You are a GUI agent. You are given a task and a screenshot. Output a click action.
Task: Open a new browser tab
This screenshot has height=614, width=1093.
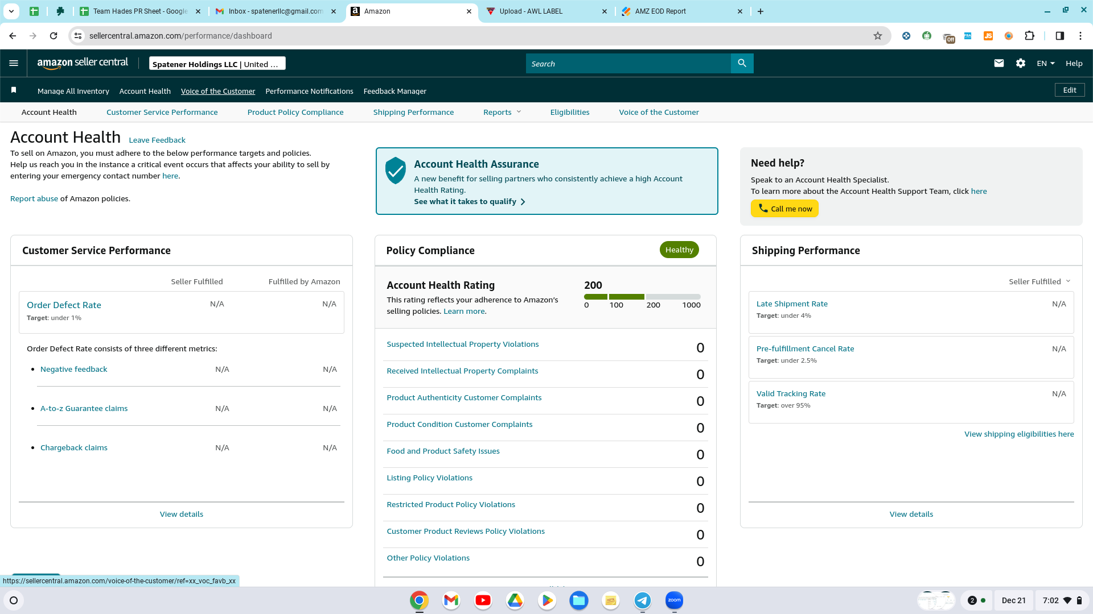point(761,11)
